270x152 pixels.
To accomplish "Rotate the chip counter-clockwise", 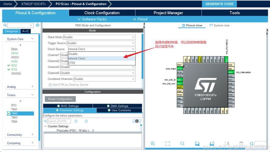I will [x=212, y=143].
